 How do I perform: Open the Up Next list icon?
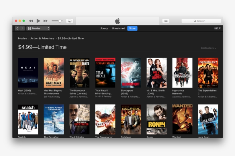pyautogui.click(x=166, y=21)
